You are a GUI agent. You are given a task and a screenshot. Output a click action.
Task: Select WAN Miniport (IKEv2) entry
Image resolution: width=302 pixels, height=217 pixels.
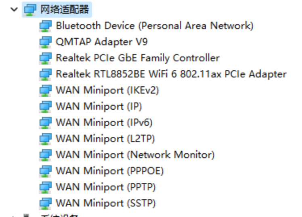coord(107,90)
